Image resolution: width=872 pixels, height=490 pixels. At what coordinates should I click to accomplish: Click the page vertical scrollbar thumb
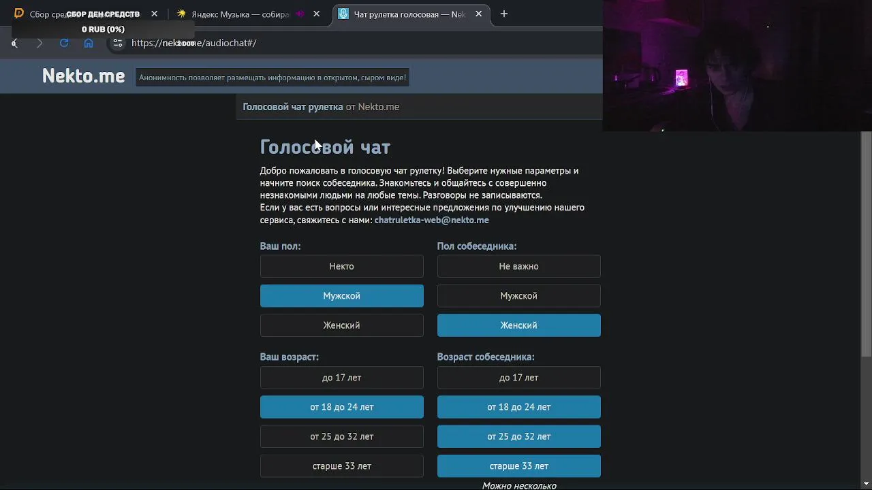pyautogui.click(x=867, y=244)
